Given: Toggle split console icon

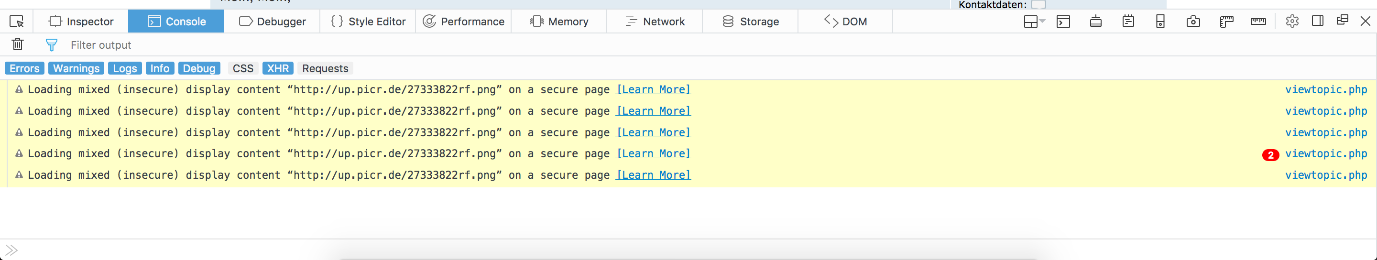Looking at the screenshot, I should click(x=1063, y=22).
